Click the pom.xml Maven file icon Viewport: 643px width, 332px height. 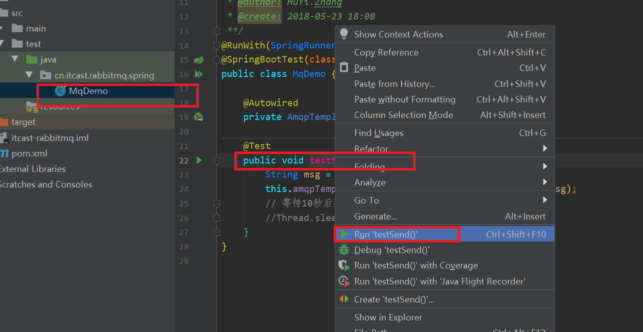pyautogui.click(x=4, y=153)
